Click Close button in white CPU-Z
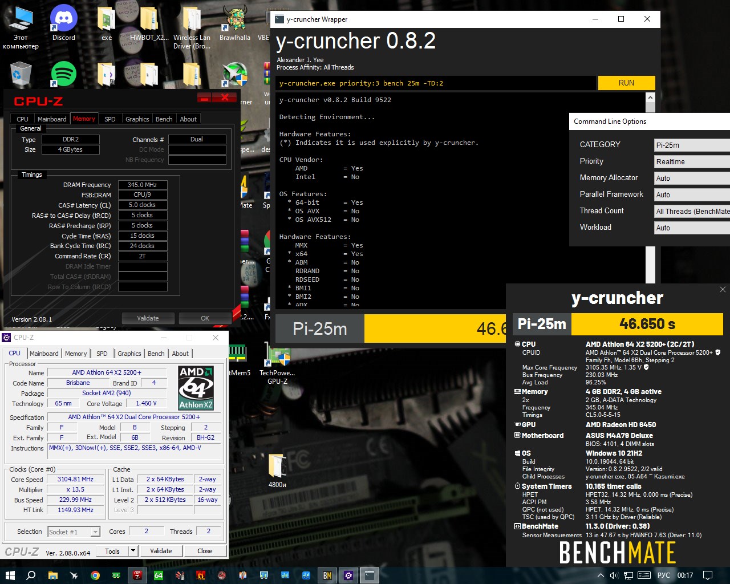 click(205, 551)
